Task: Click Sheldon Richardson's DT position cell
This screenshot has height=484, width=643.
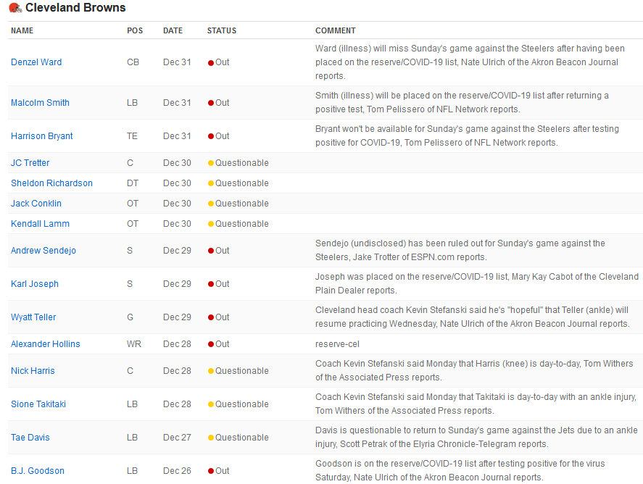Action: click(x=133, y=183)
